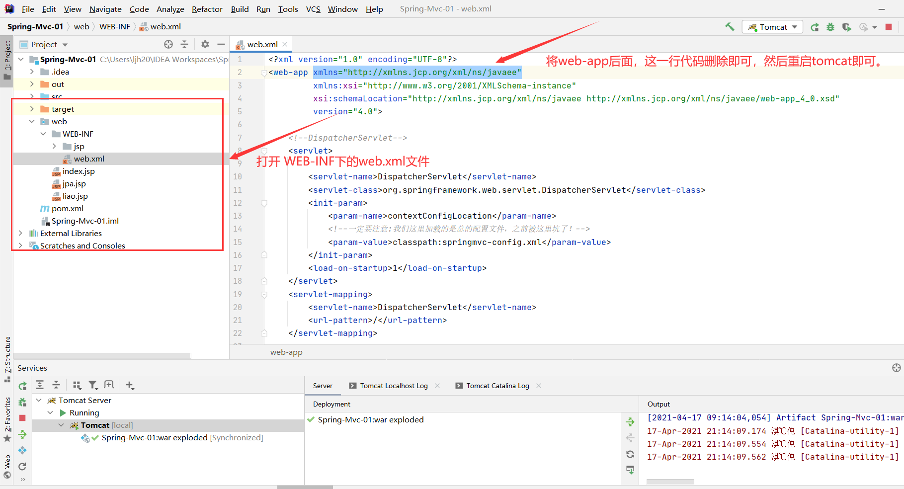Click Deployment pane refresh artifact icon
This screenshot has height=489, width=904.
pos(630,454)
